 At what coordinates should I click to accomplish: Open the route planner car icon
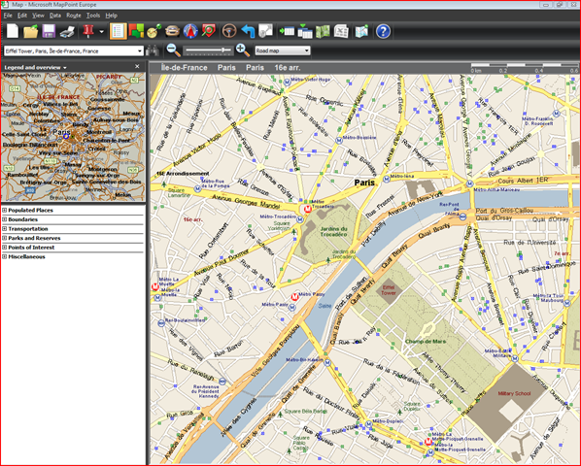pyautogui.click(x=172, y=31)
